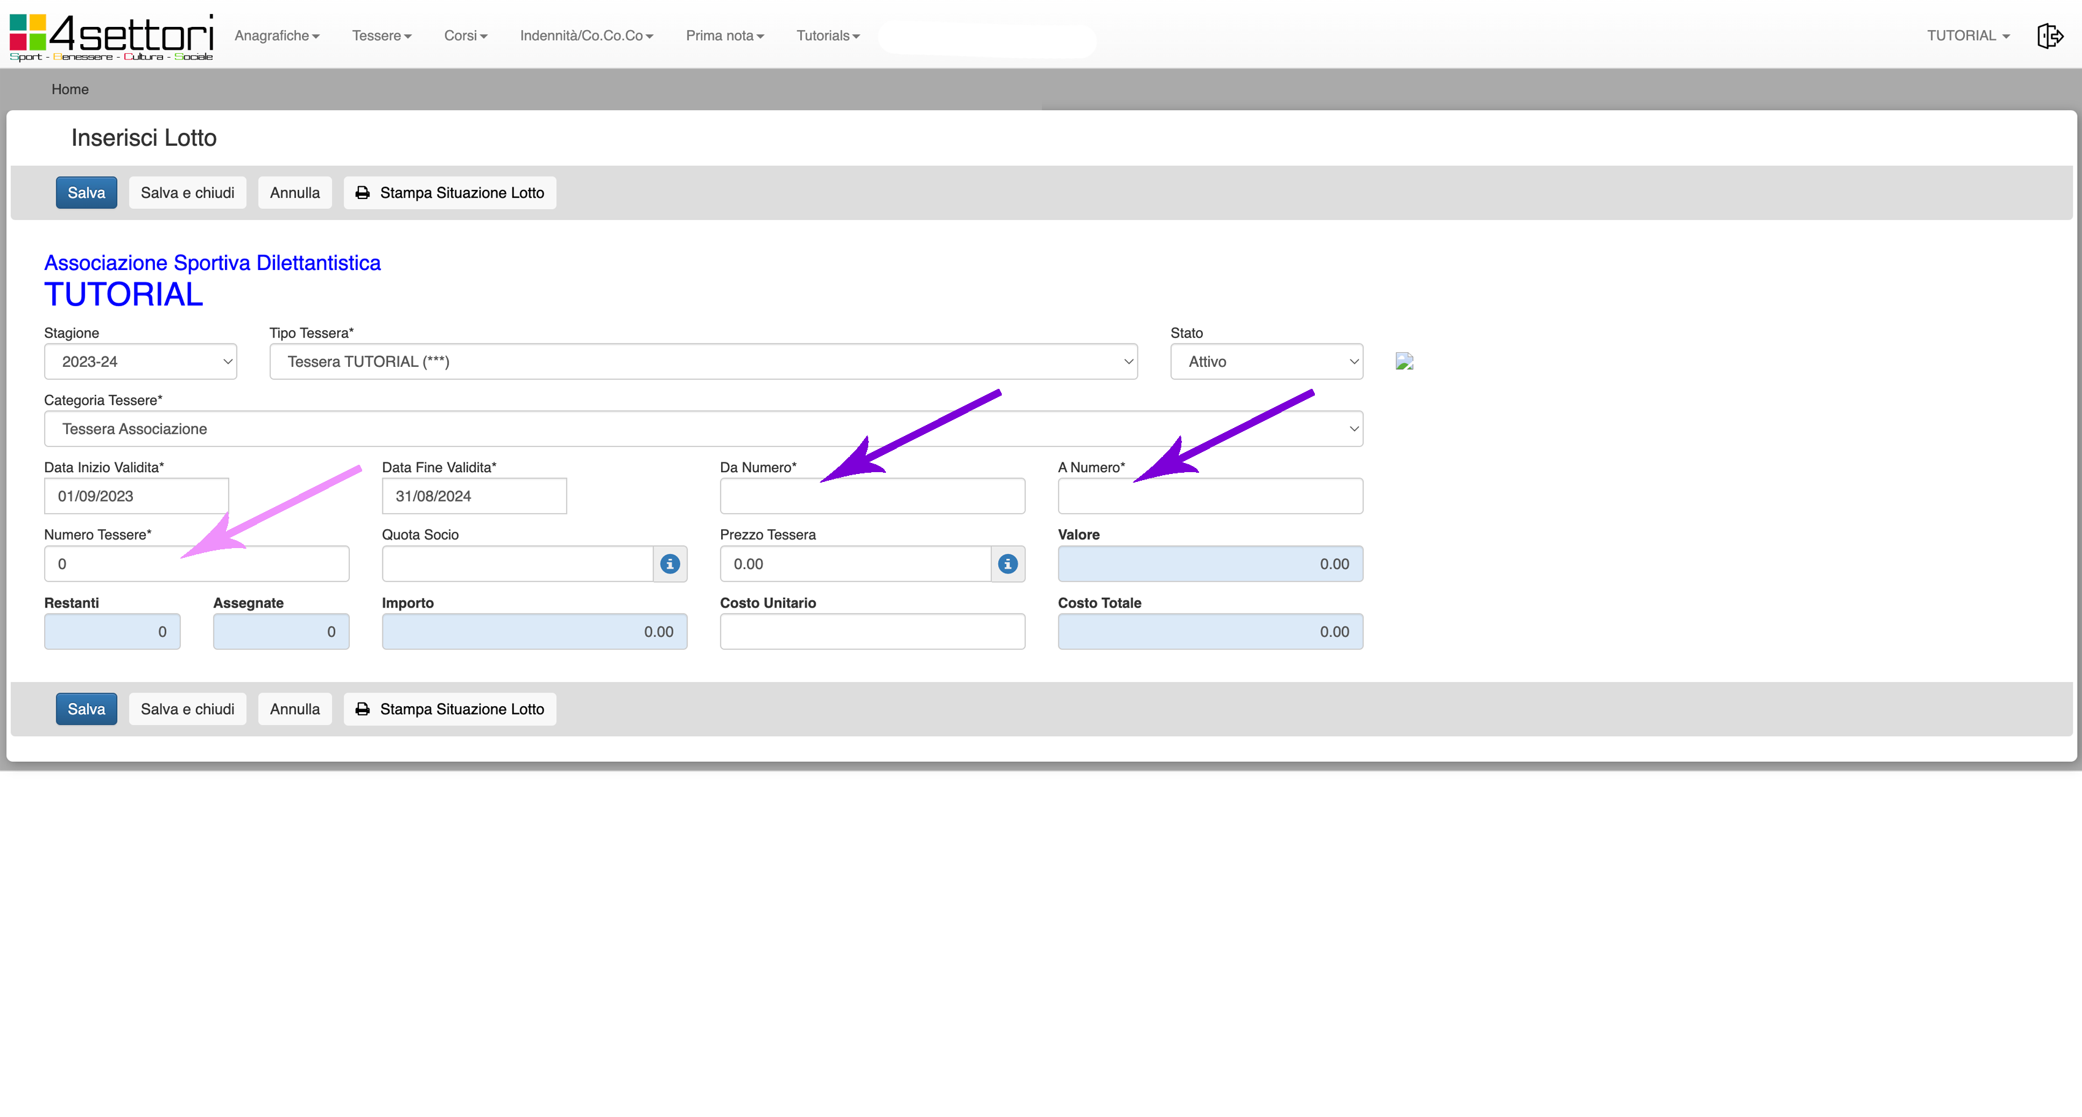Expand the TUTORIAL user menu
This screenshot has height=1117, width=2082.
(1968, 36)
